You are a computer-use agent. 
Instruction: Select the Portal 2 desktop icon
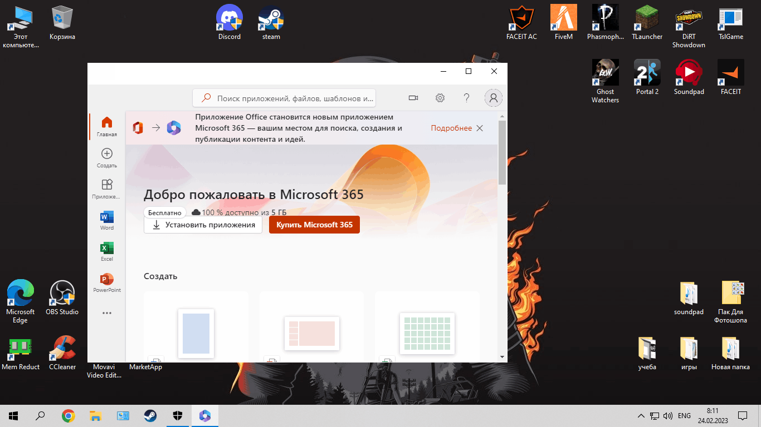click(647, 78)
